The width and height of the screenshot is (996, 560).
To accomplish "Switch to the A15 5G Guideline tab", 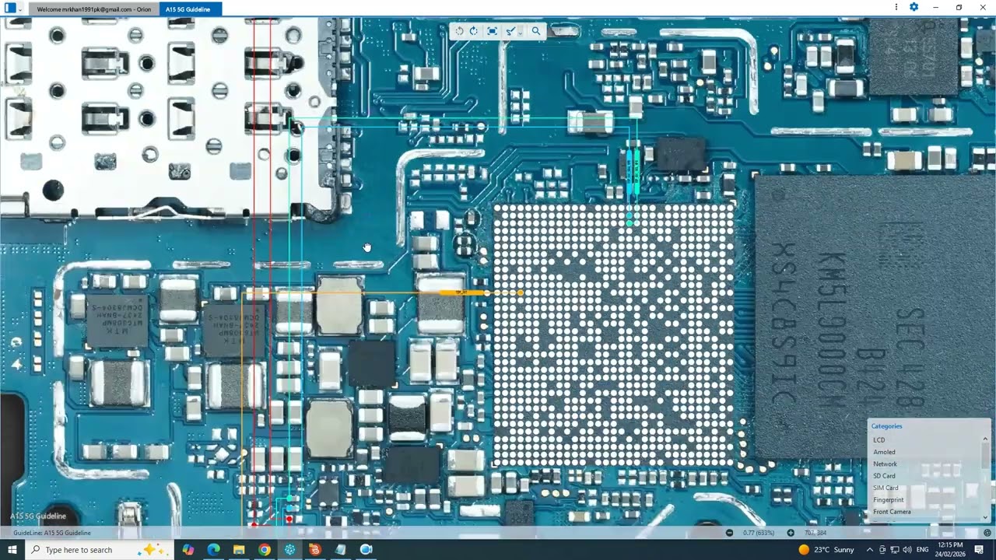I will (x=188, y=9).
